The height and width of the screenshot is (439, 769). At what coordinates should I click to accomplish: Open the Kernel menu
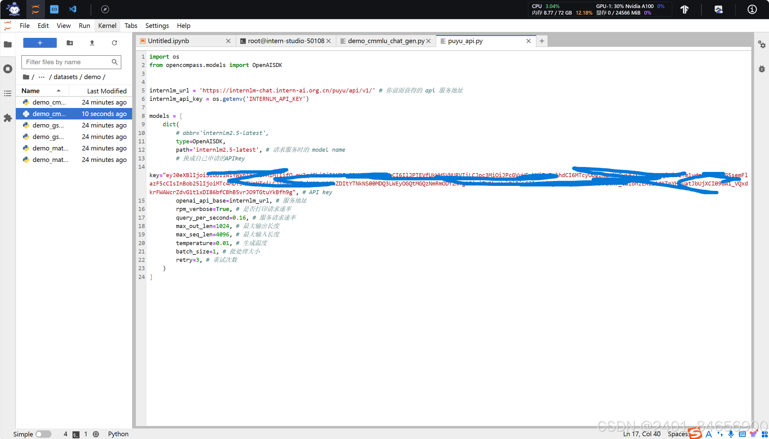pos(107,26)
